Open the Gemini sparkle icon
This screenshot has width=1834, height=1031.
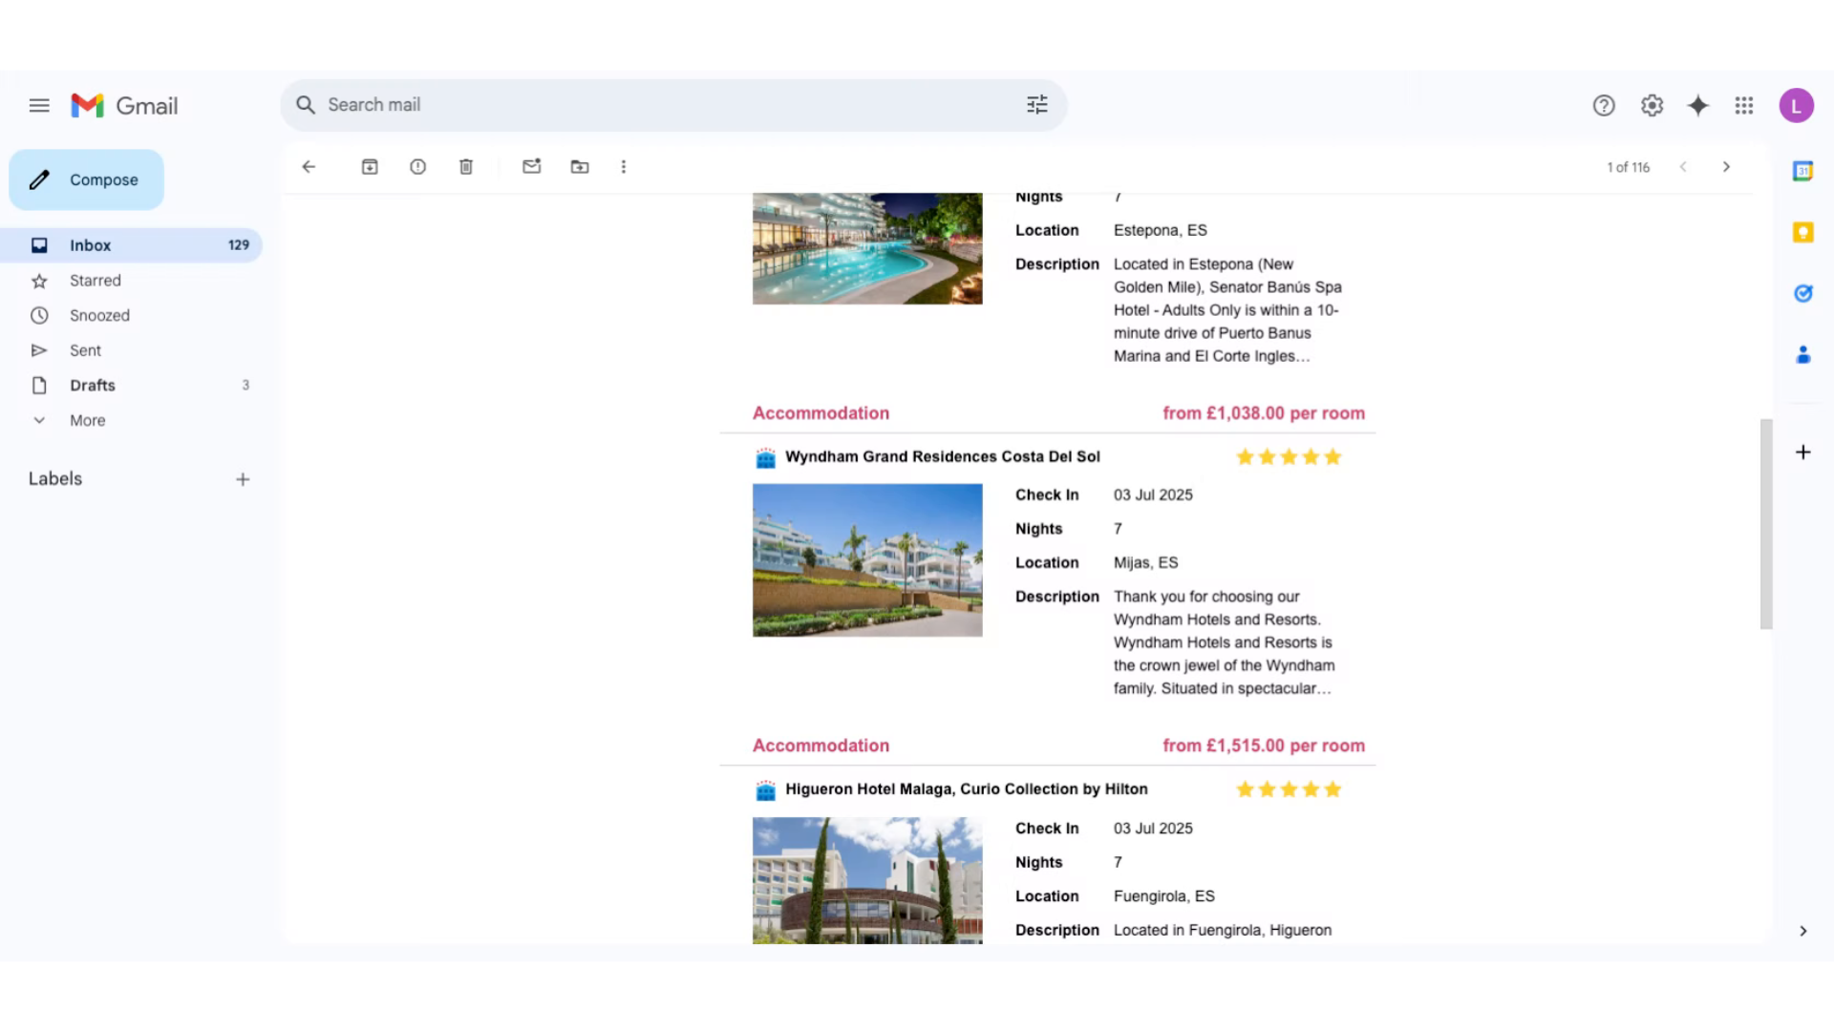click(x=1697, y=106)
